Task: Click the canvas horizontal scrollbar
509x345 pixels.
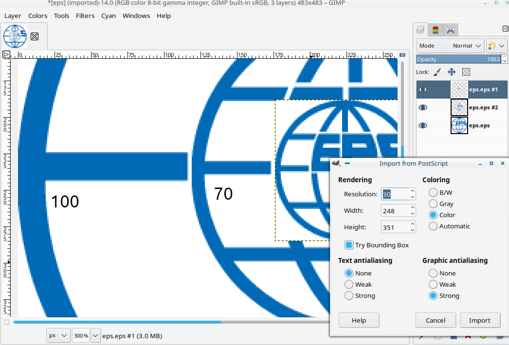Action: 117,322
